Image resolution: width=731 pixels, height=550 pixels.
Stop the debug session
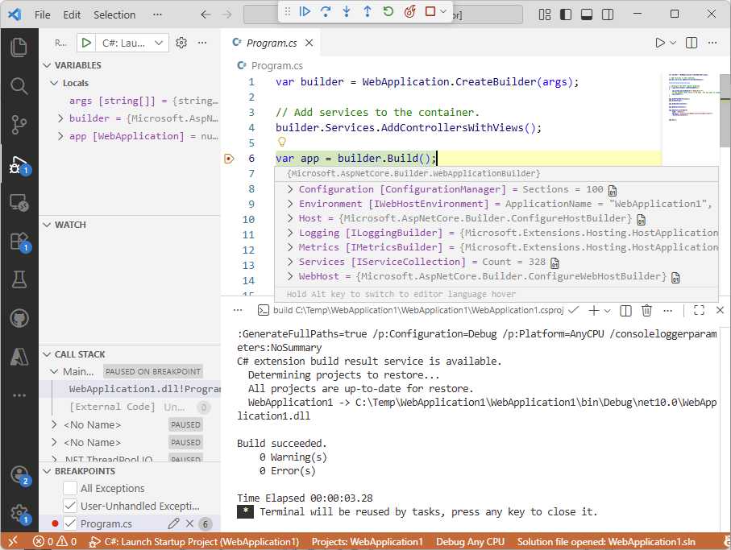pos(430,11)
